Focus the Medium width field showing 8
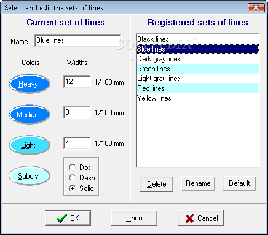 pyautogui.click(x=77, y=112)
